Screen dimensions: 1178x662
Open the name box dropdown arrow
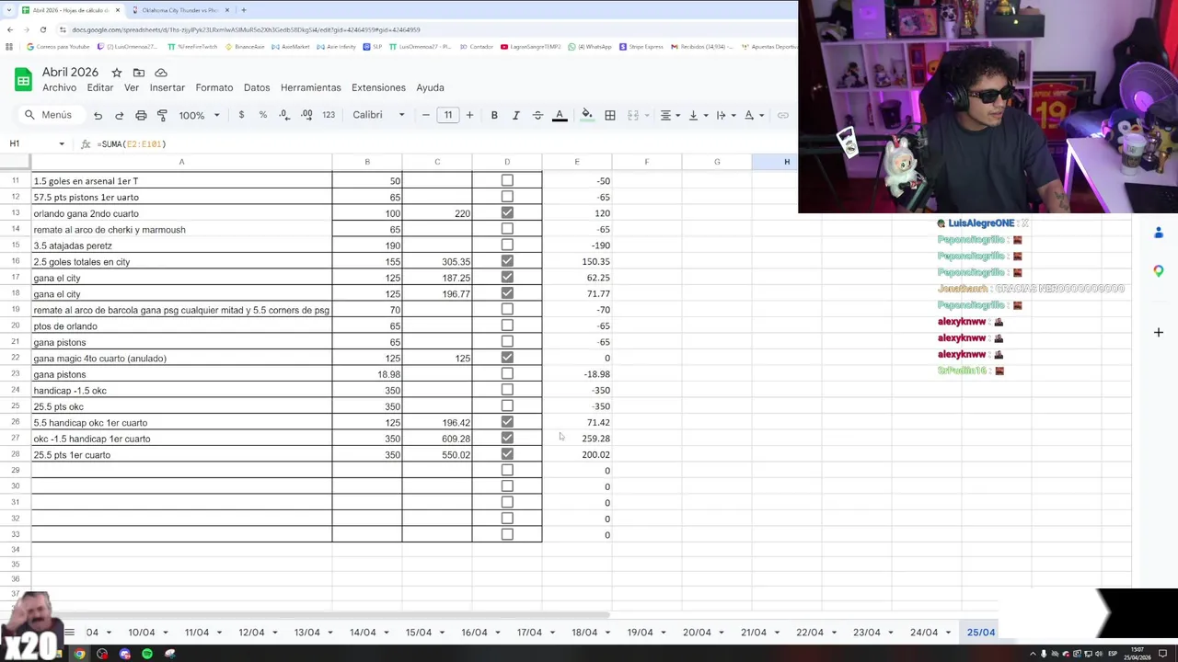click(x=62, y=143)
